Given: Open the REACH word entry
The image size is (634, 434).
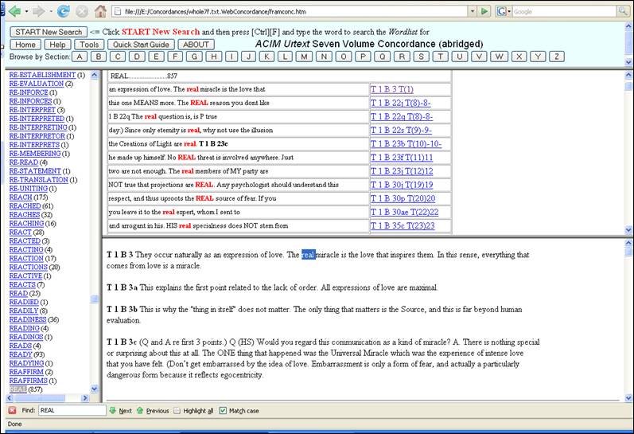Looking at the screenshot, I should coord(21,197).
